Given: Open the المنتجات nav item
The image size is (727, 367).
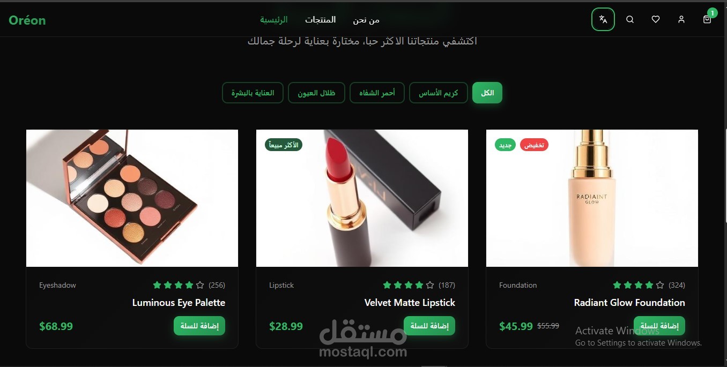Looking at the screenshot, I should pyautogui.click(x=321, y=20).
